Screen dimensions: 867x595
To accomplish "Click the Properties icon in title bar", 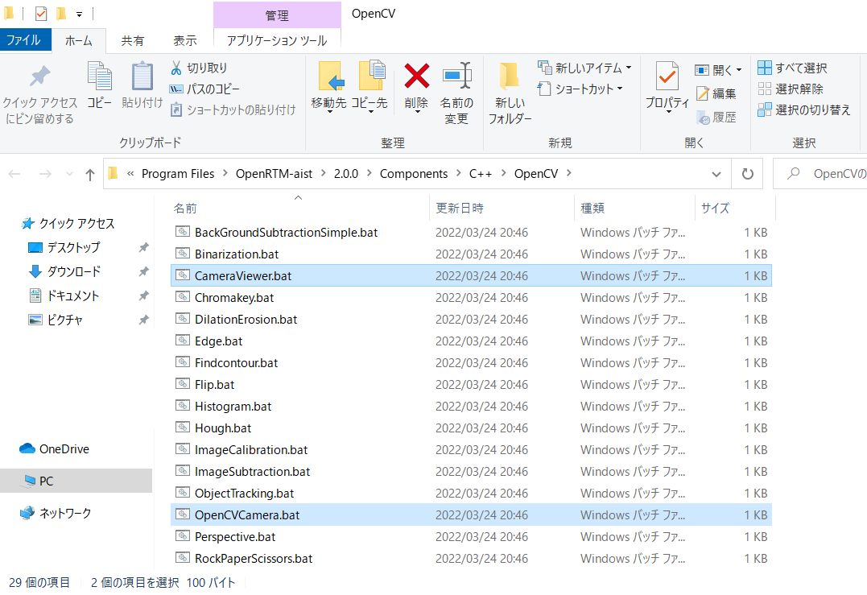I will click(x=41, y=13).
